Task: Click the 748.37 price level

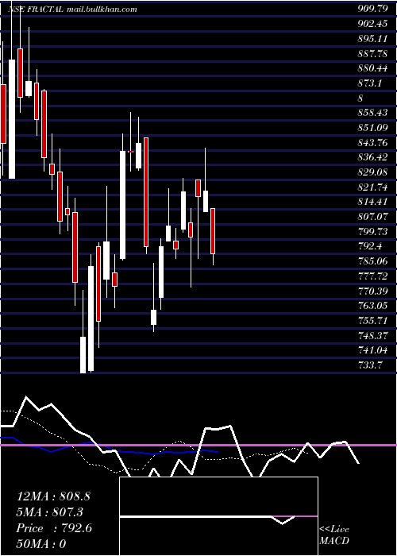Action: point(372,335)
